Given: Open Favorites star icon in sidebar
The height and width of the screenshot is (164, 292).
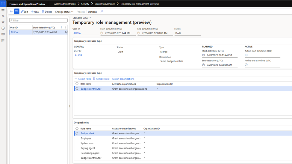Looking at the screenshot, I should [x=3, y=22].
